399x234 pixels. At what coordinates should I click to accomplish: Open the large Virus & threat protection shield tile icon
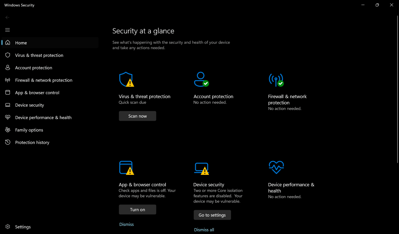(127, 79)
